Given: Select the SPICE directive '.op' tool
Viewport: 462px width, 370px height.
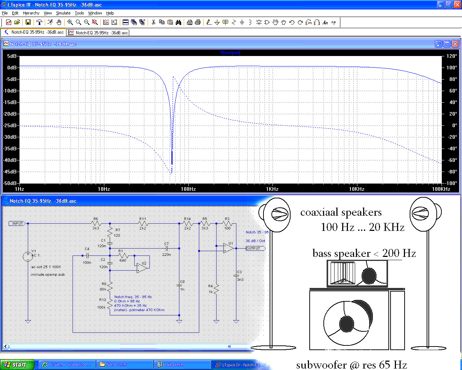Looking at the screenshot, I should click(334, 22).
